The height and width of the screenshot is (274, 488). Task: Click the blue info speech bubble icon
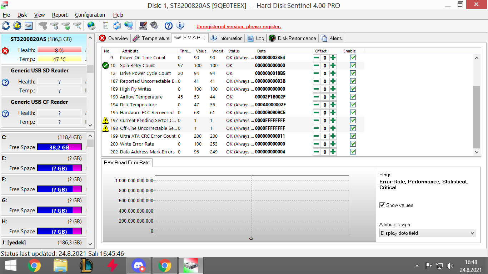(180, 26)
